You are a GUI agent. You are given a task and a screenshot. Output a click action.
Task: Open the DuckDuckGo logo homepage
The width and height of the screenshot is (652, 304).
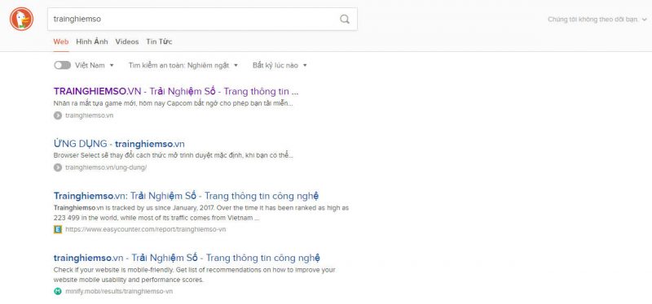pos(22,19)
